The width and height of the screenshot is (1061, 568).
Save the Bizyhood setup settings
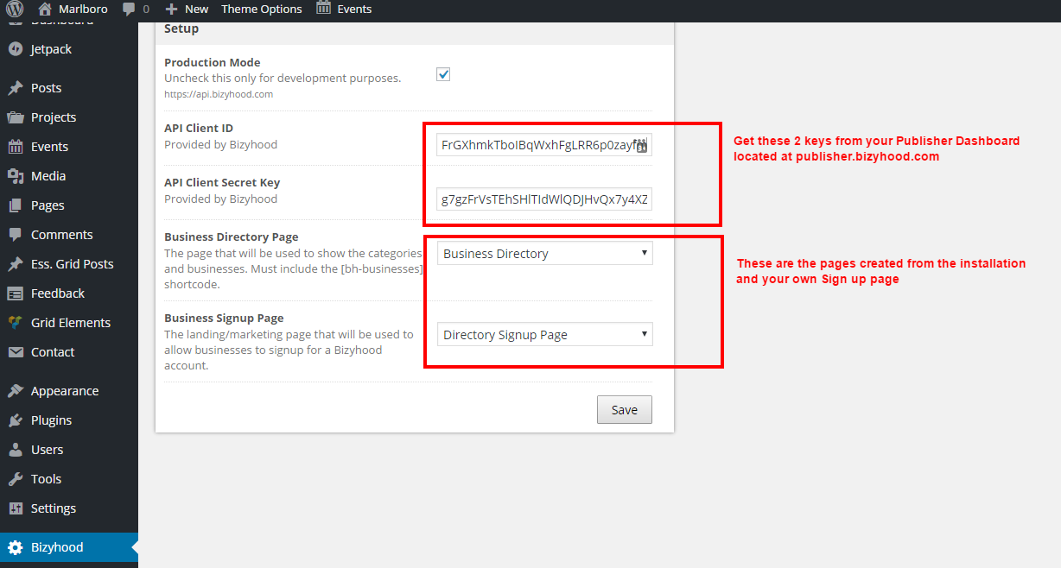[624, 410]
